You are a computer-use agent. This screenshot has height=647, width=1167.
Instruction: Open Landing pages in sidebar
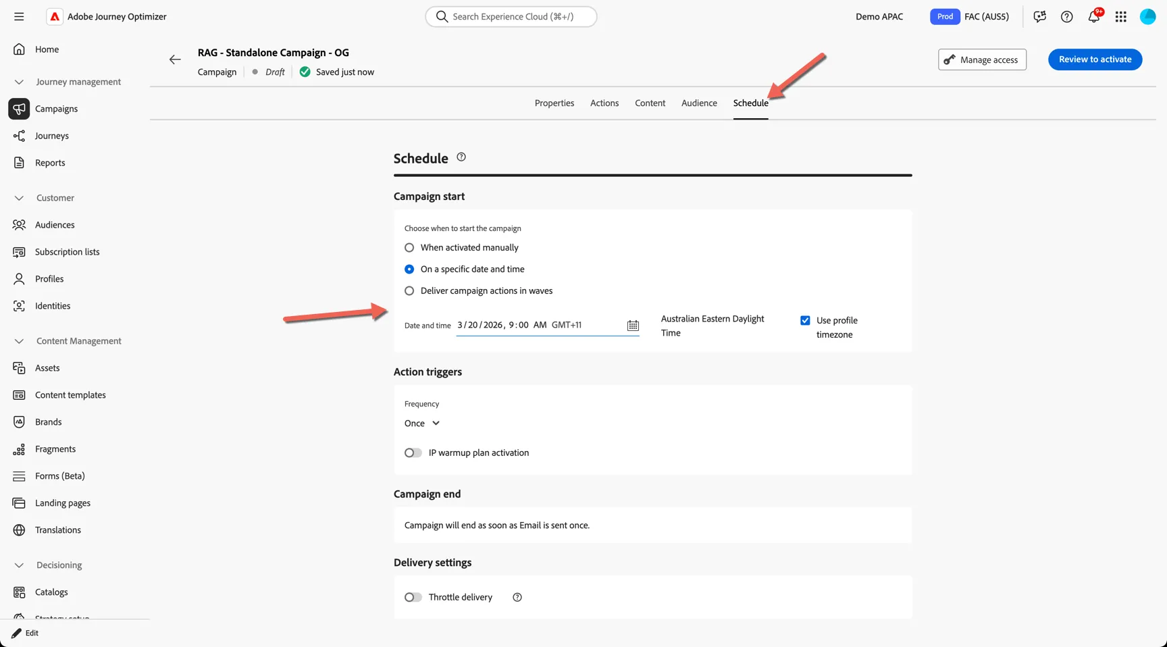[63, 503]
